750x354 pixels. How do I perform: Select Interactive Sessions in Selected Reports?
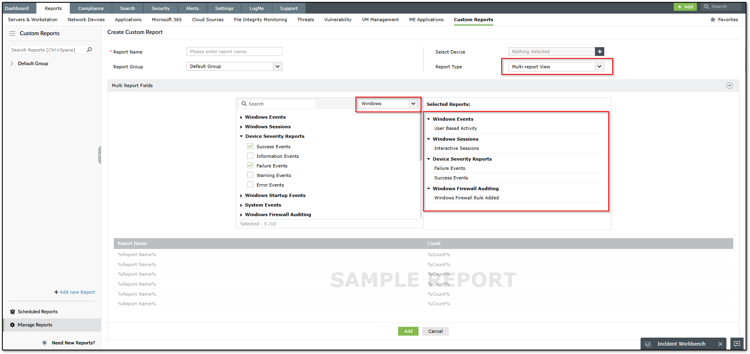456,148
